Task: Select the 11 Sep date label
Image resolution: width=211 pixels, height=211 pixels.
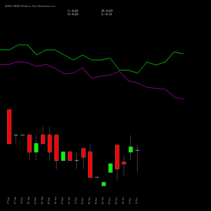Action: 130,201
